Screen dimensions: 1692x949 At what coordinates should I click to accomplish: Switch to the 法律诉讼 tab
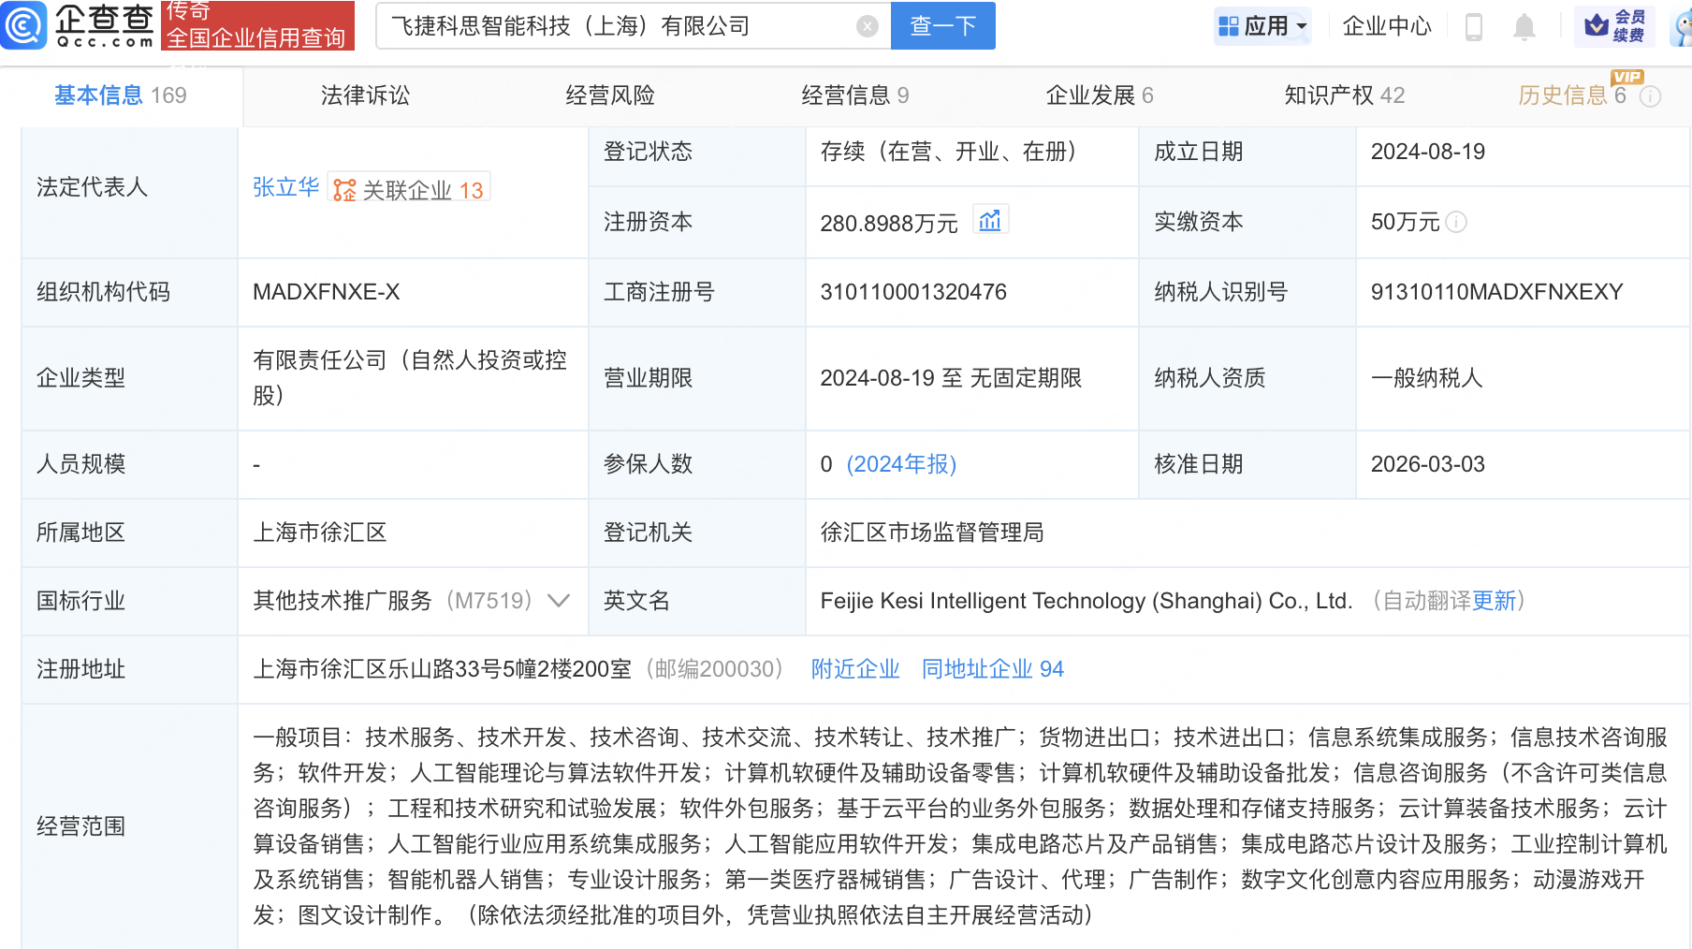[x=364, y=95]
